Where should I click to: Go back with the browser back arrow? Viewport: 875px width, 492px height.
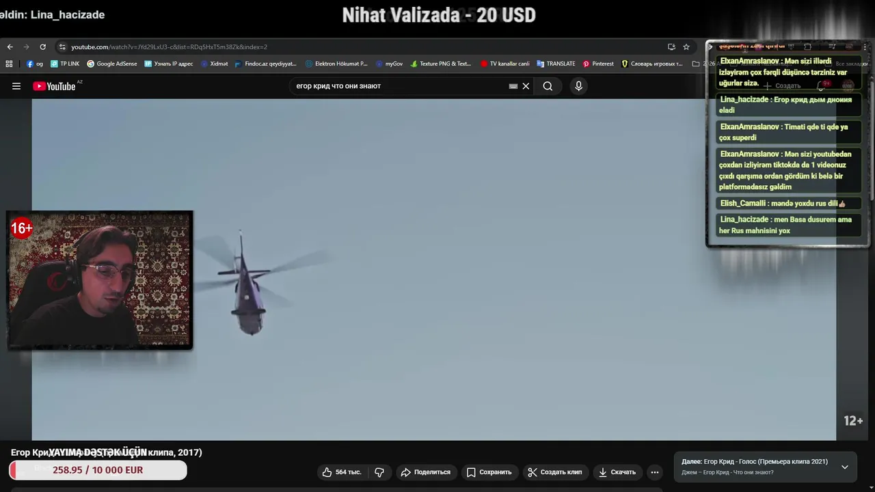point(10,47)
